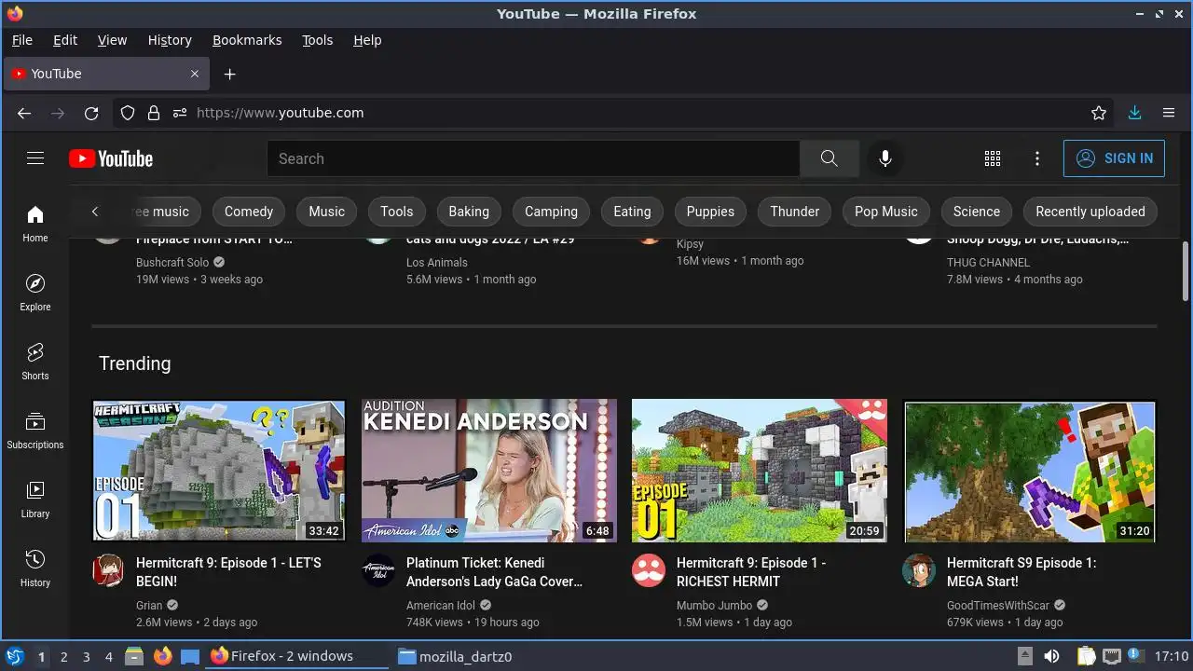Open the Firefox downloads panel
This screenshot has height=671, width=1193.
[1134, 113]
